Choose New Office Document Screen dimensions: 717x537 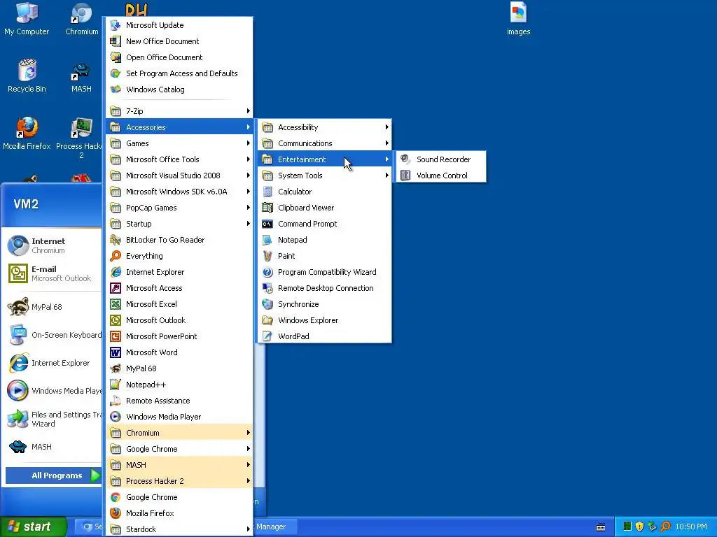(179, 41)
